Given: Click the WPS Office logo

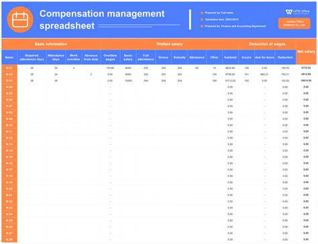Looking at the screenshot, I should pos(297,12).
